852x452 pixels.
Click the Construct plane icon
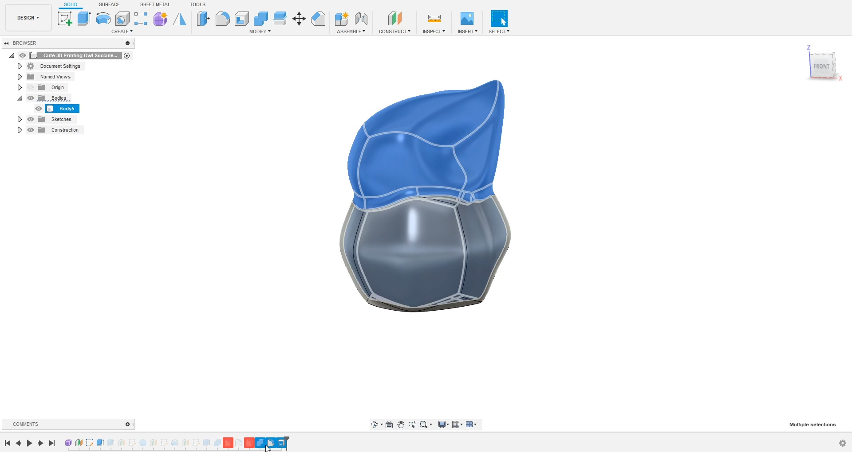[394, 19]
